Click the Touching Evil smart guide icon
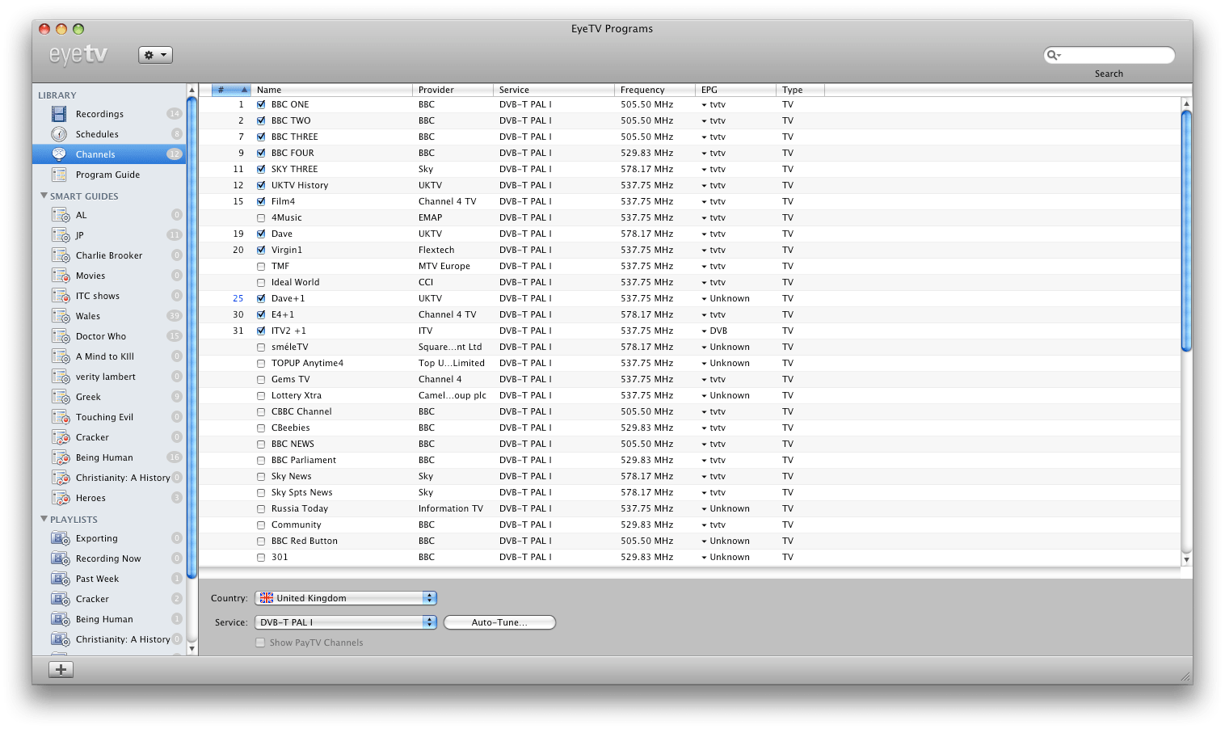 (61, 417)
